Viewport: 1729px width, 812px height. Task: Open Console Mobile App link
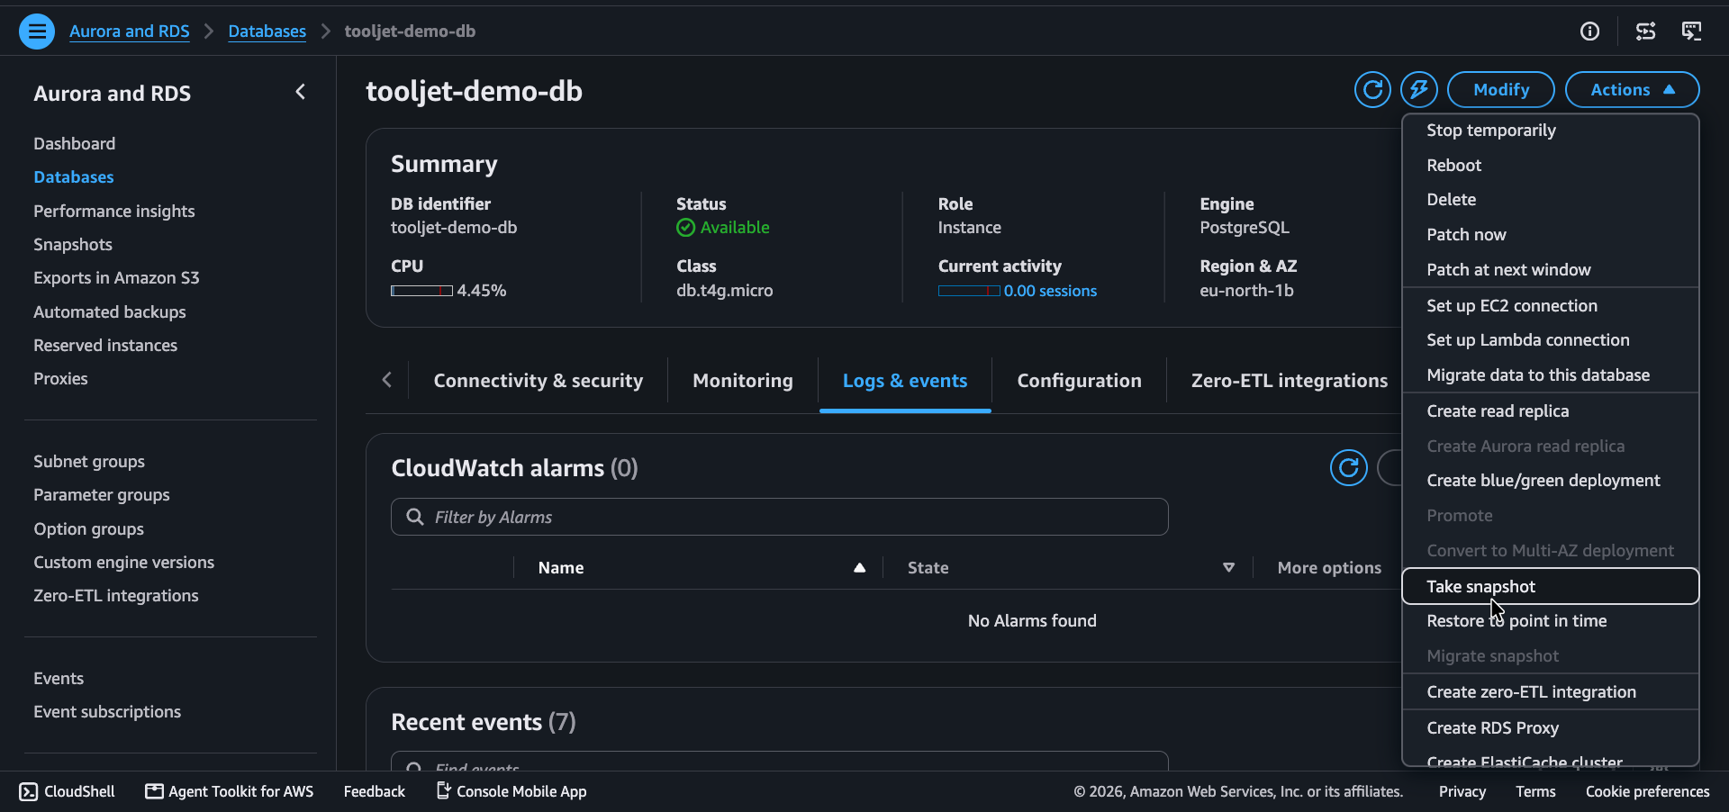511,791
